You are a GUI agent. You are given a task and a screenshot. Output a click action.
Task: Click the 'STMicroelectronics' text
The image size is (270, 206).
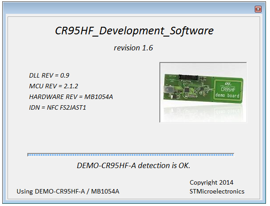(217, 191)
